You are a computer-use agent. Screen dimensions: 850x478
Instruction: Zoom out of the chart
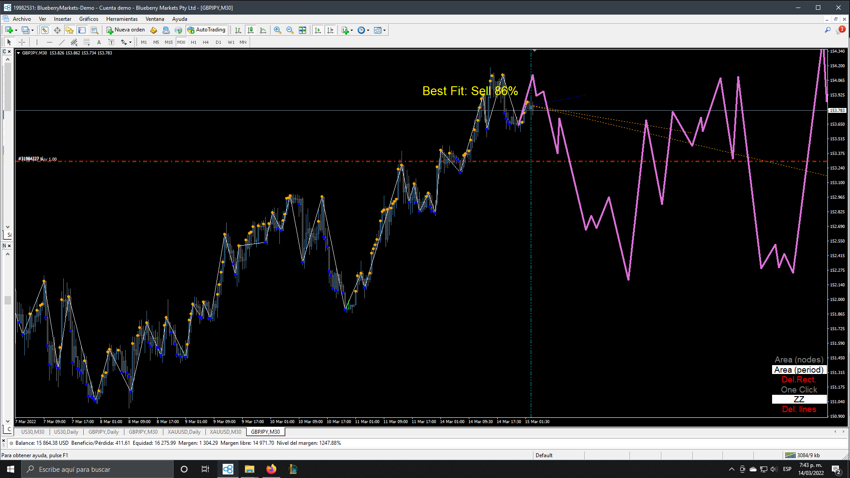pyautogui.click(x=290, y=30)
